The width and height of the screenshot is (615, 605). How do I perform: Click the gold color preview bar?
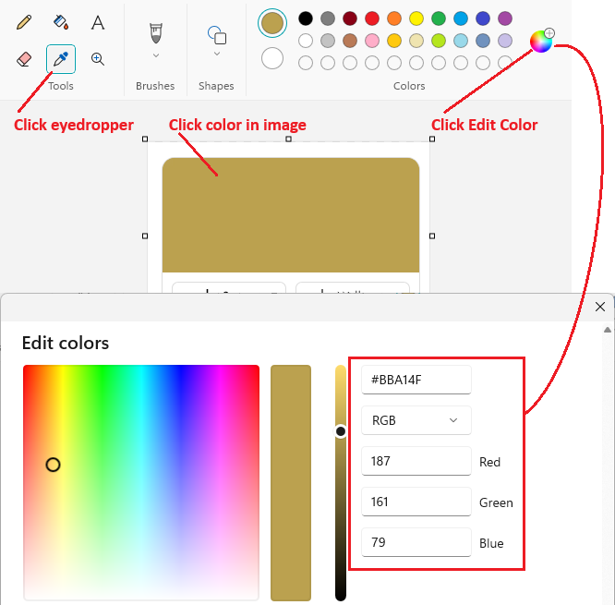click(291, 482)
